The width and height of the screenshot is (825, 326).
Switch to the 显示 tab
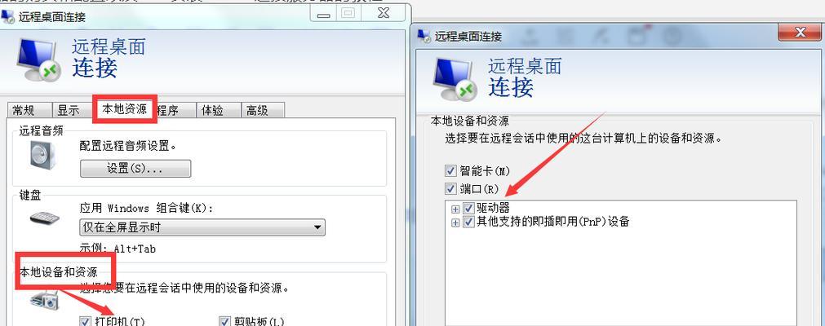(69, 110)
